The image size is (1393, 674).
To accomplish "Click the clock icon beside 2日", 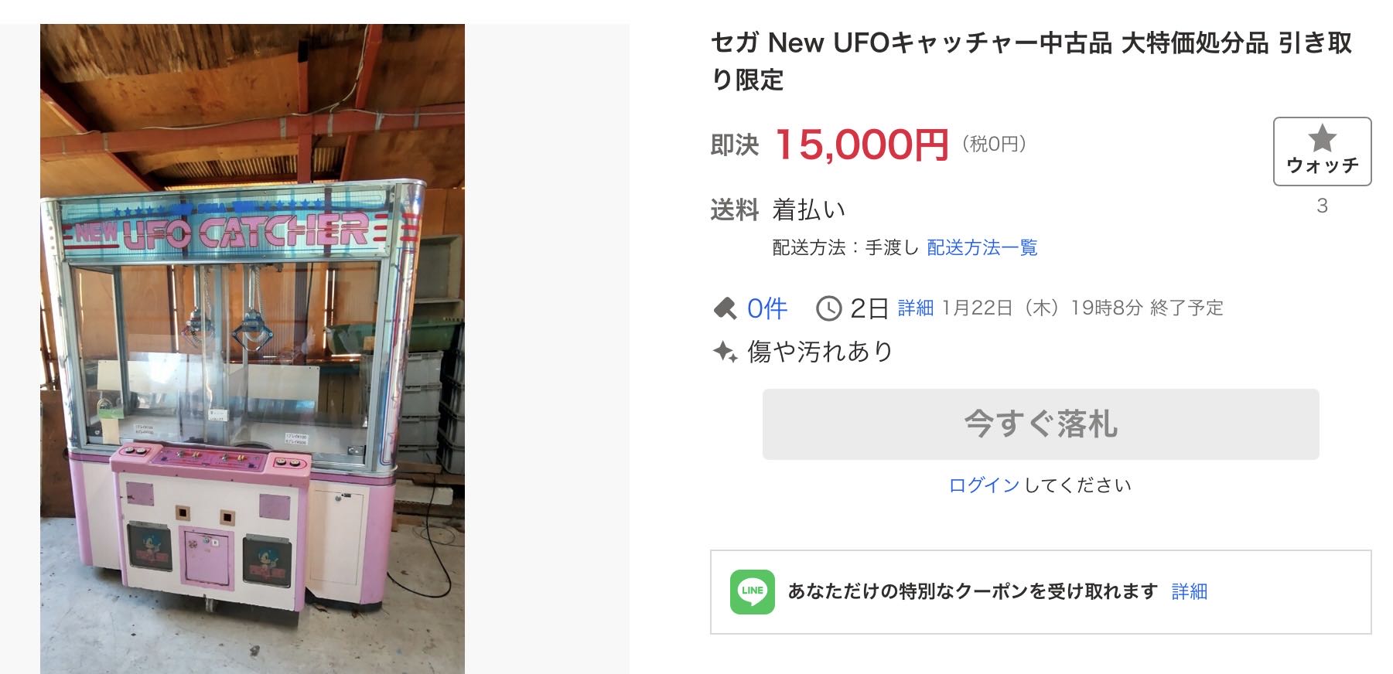I will coord(828,308).
